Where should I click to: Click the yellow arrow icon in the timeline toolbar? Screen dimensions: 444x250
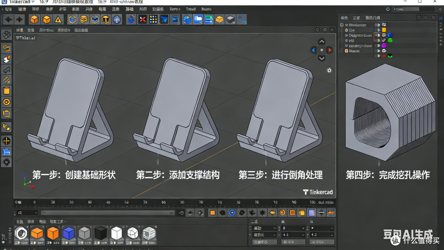272,213
